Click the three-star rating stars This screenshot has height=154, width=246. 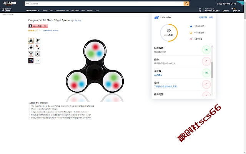click(x=33, y=30)
